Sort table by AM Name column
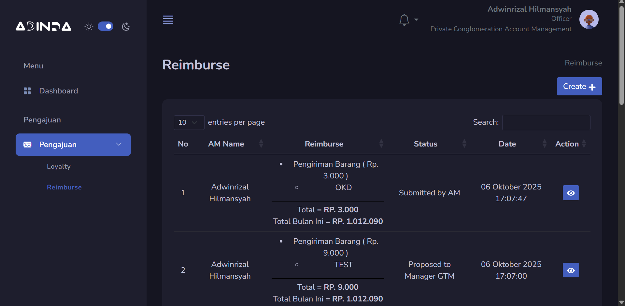The width and height of the screenshot is (625, 306). click(x=226, y=144)
